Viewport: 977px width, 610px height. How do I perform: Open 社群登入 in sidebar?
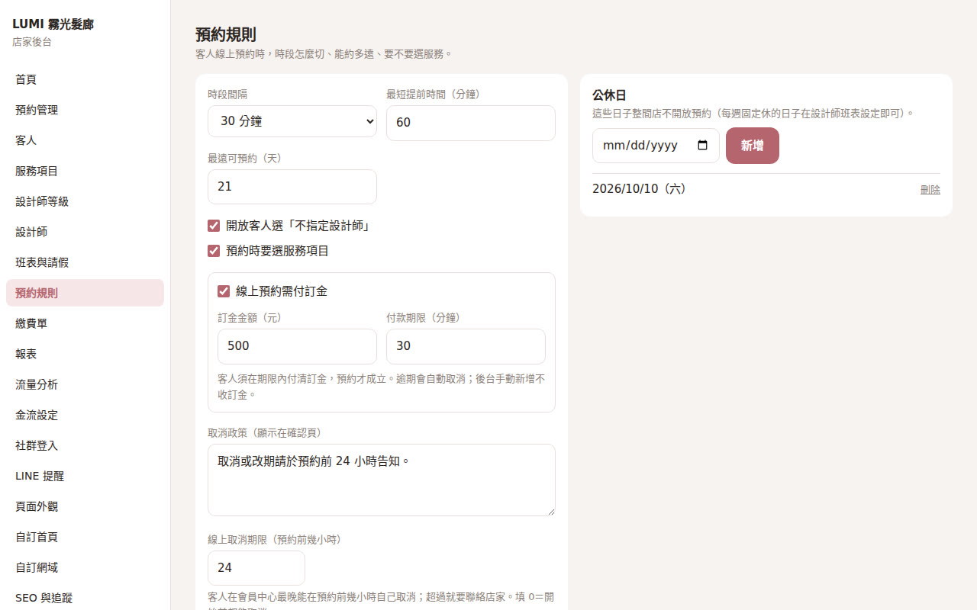click(x=85, y=445)
